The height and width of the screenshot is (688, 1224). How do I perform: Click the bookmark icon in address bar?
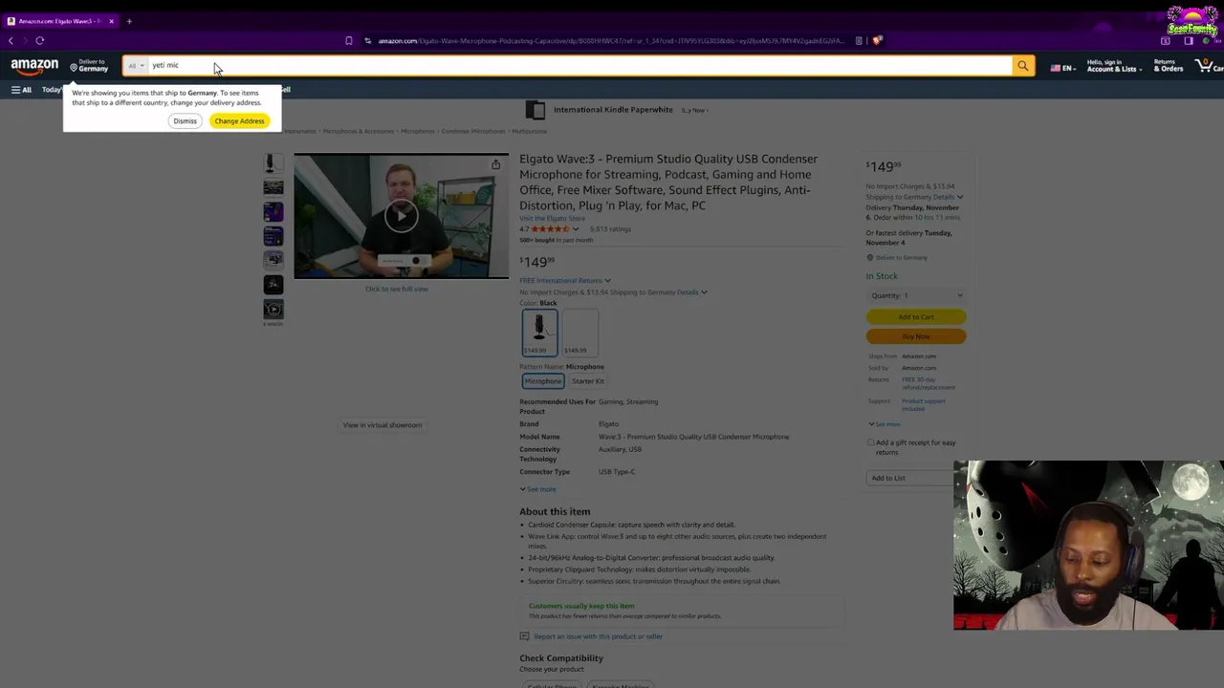tap(349, 41)
